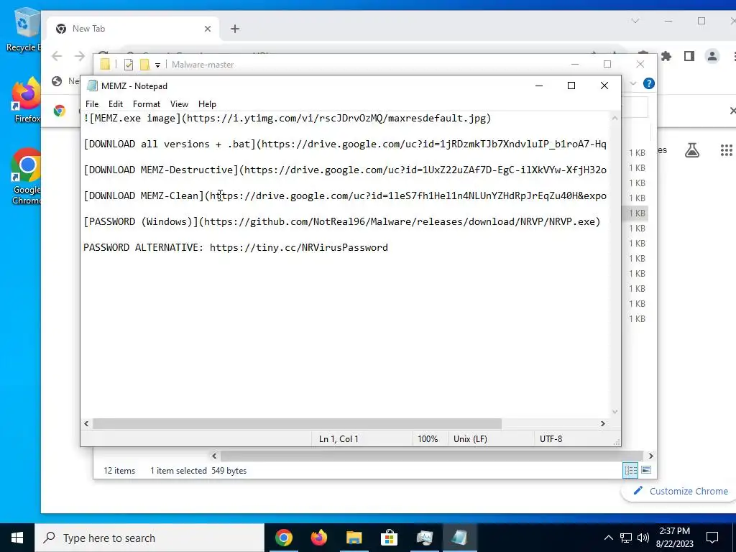Switch Explorer to large icons view

(x=646, y=470)
